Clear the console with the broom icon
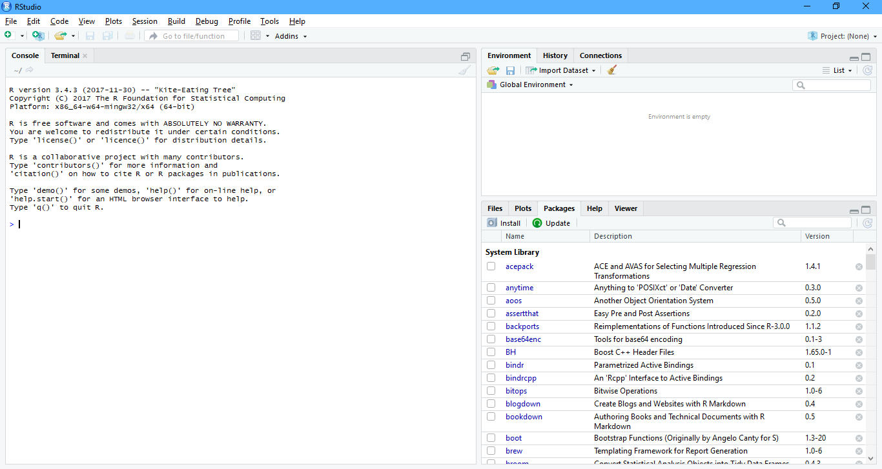Screen dimensions: 882x469 (x=464, y=70)
